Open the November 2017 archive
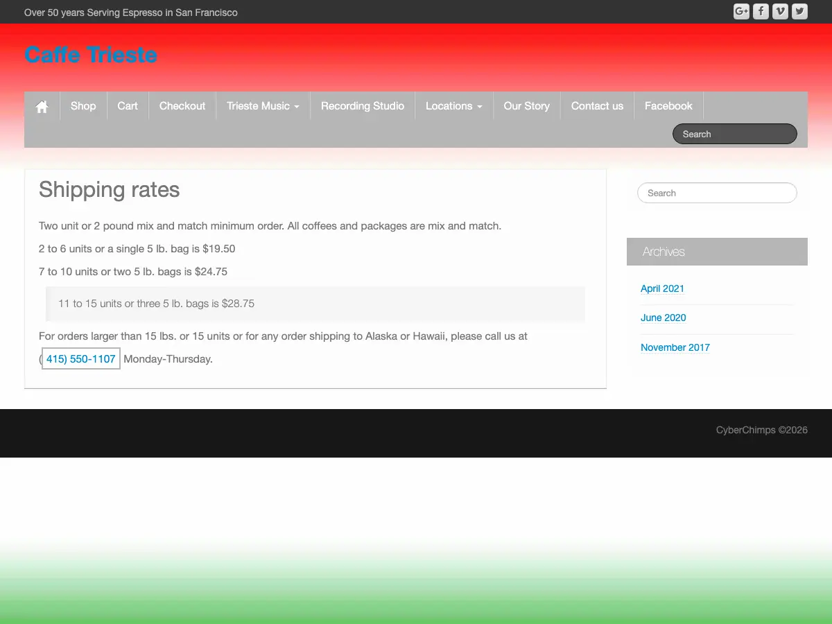 pyautogui.click(x=675, y=347)
